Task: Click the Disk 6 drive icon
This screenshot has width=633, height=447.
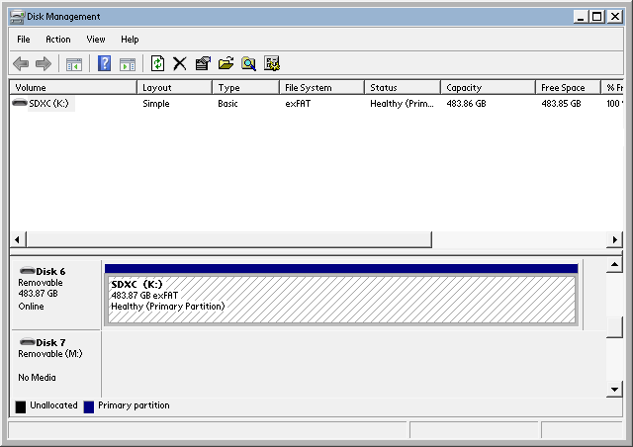Action: point(28,270)
